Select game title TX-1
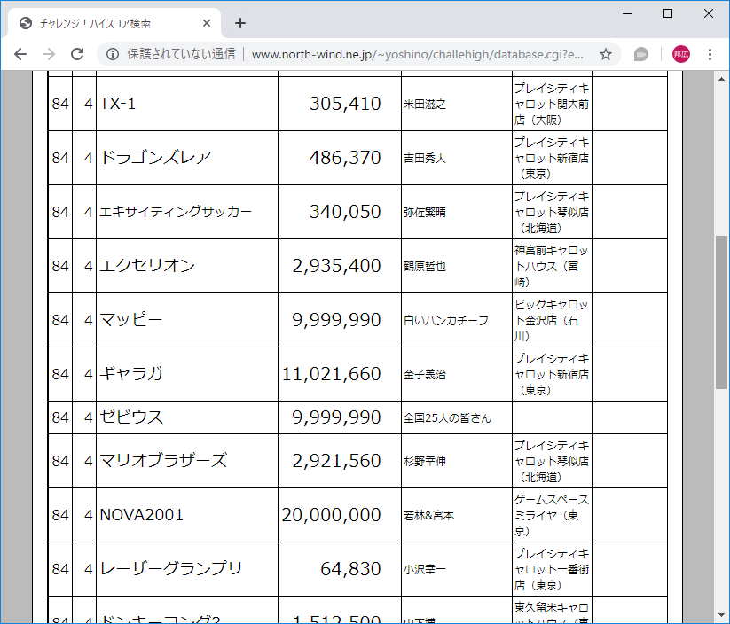The image size is (730, 624). 118,104
